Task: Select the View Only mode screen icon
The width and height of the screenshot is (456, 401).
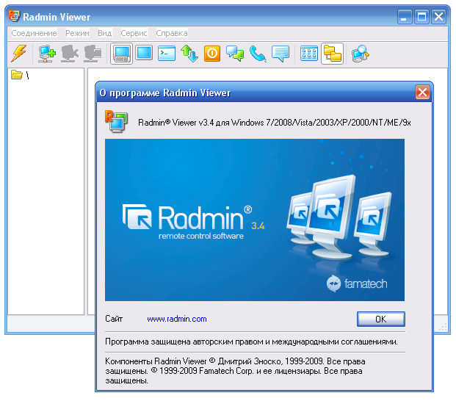Action: coord(144,54)
